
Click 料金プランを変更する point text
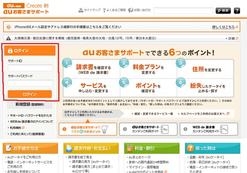[x=148, y=69]
